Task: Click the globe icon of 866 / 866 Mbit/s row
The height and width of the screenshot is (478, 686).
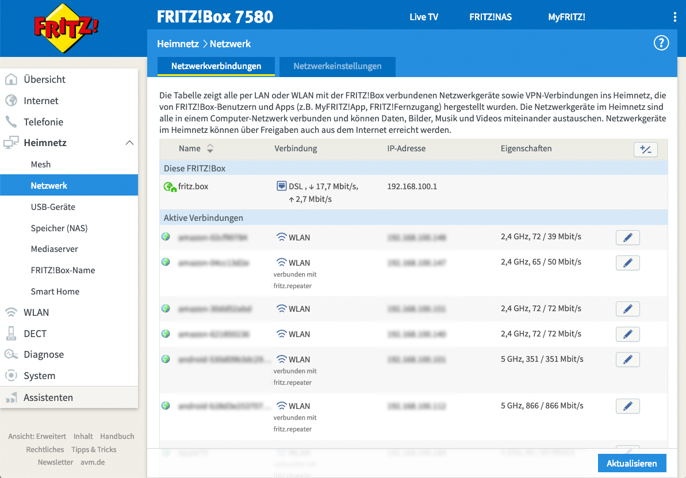Action: click(x=166, y=406)
